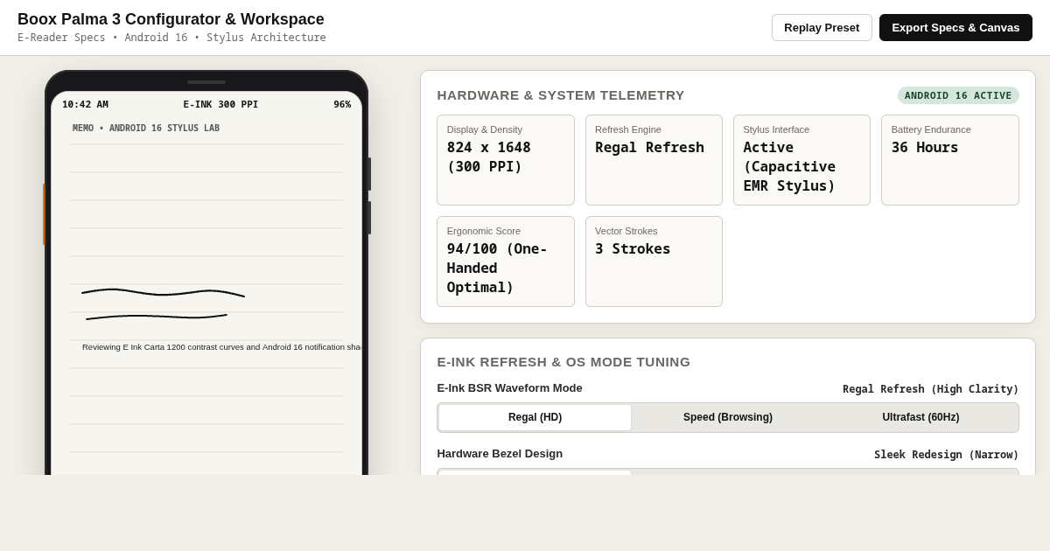Select the Refresh Engine telemetry card
Image resolution: width=1050 pixels, height=551 pixels.
point(654,160)
